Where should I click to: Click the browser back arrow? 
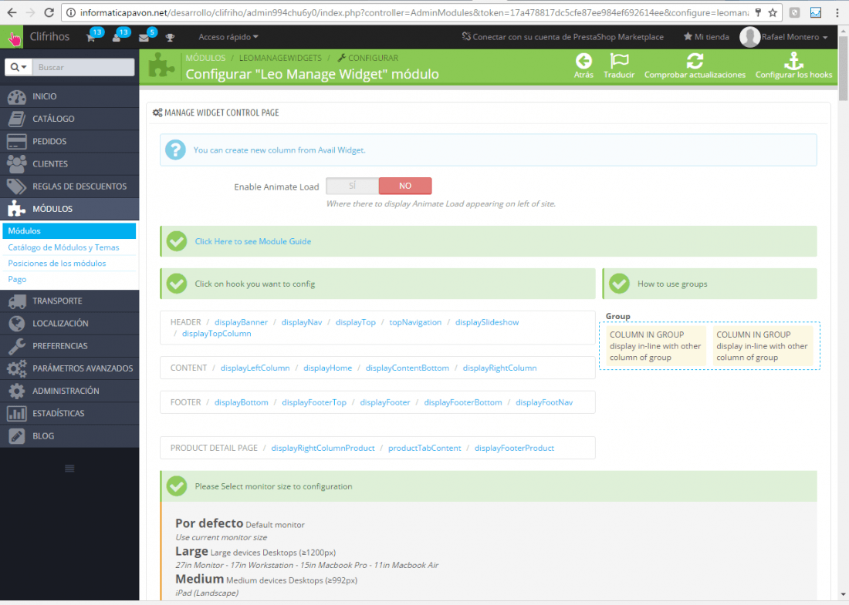click(x=12, y=12)
